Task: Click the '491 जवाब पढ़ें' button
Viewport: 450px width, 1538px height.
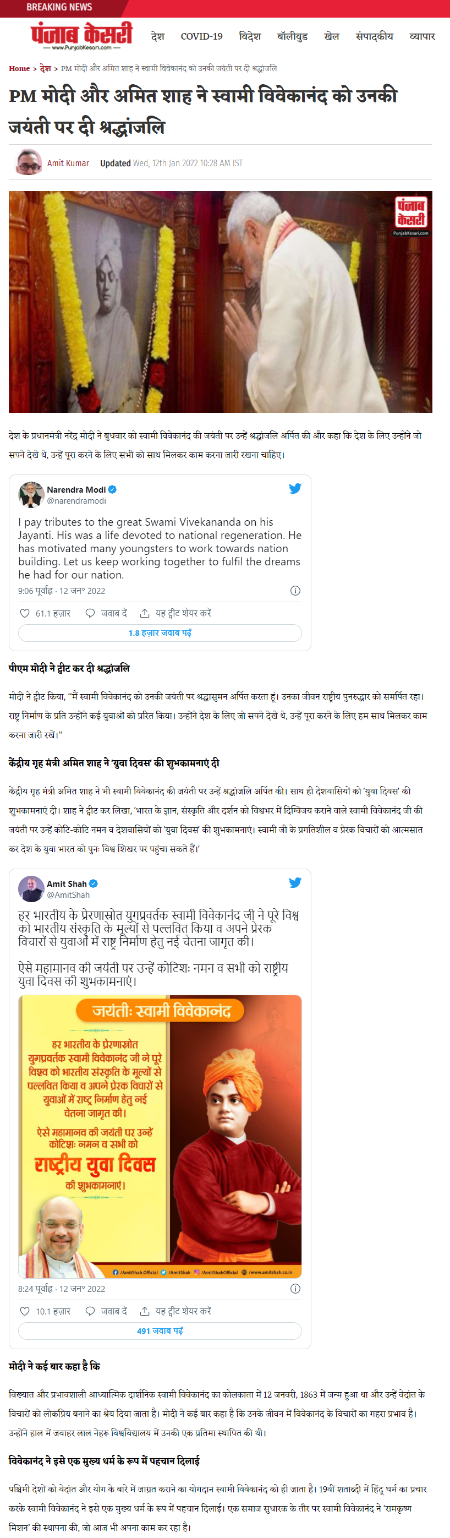Action: [160, 1331]
